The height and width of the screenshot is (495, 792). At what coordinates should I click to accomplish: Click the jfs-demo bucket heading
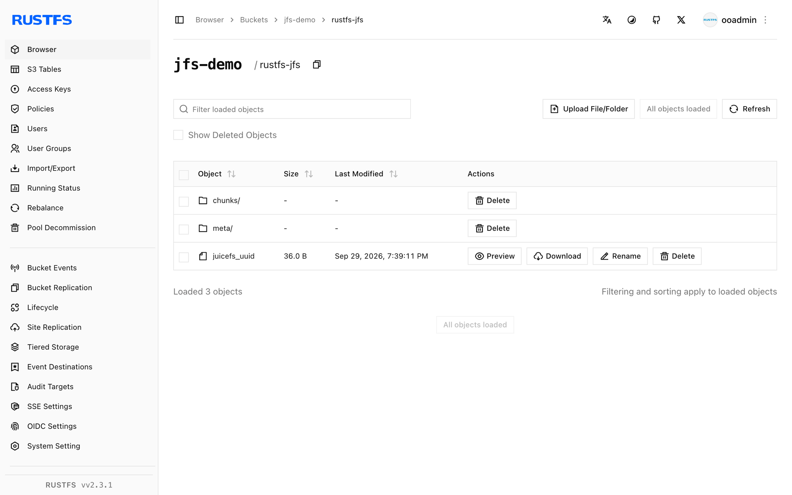point(208,65)
